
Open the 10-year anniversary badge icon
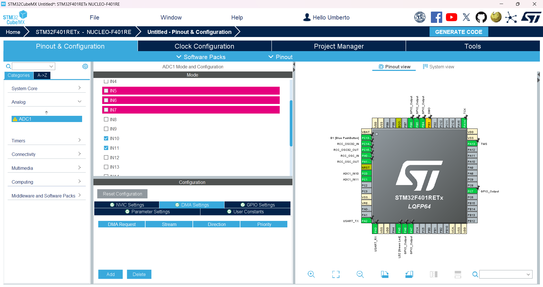pos(420,17)
